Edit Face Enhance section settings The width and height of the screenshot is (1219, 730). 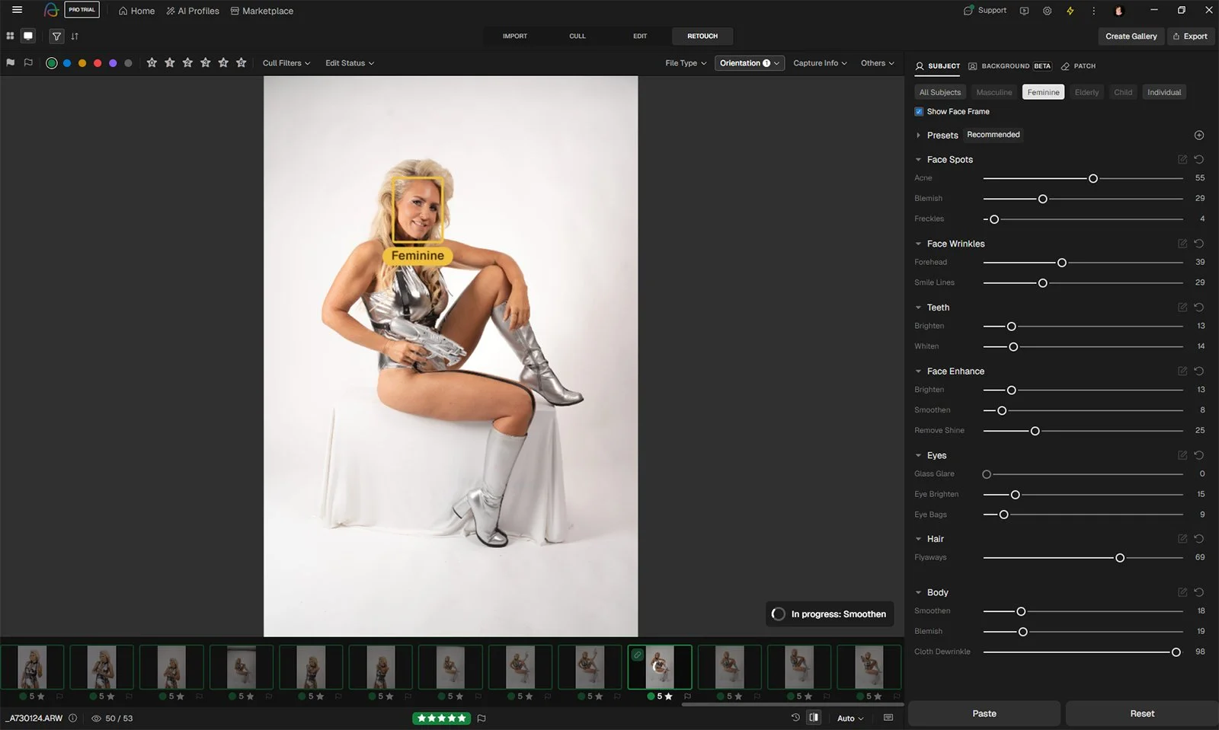[x=1182, y=371]
